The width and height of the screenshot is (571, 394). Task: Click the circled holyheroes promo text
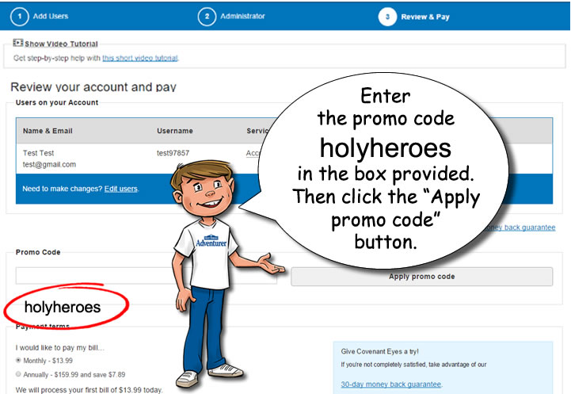pos(63,307)
